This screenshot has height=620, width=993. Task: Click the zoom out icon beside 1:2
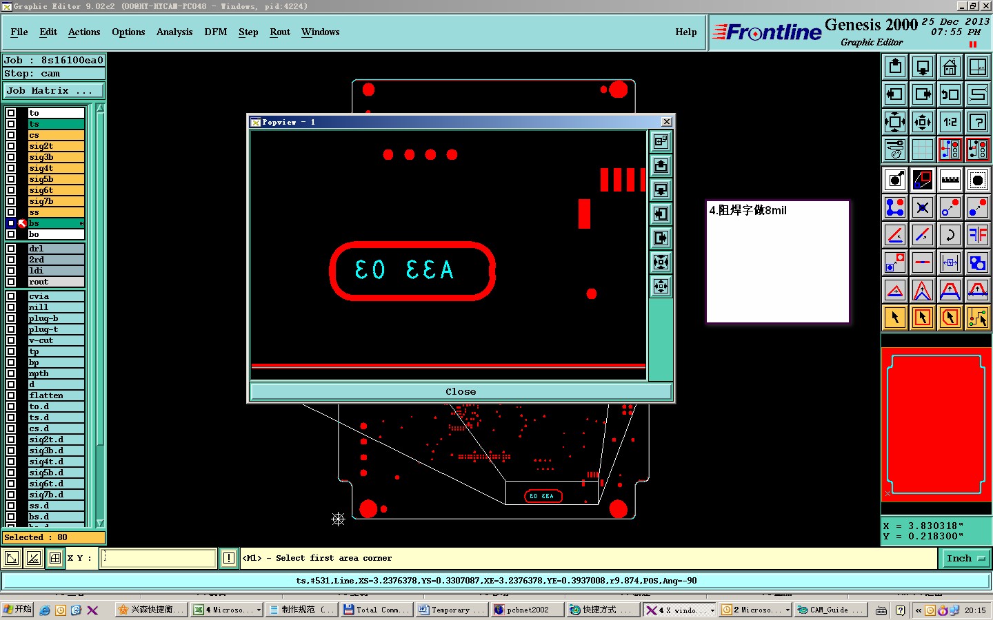point(923,122)
